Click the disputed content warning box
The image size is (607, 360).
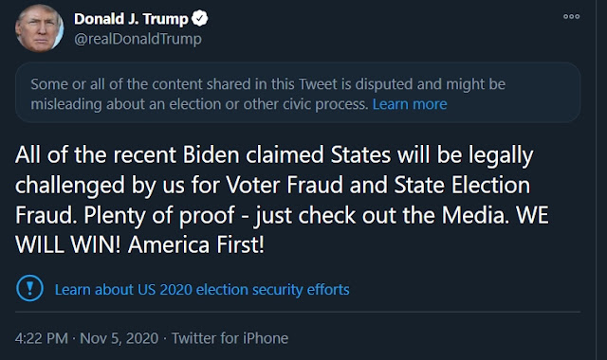(x=297, y=93)
